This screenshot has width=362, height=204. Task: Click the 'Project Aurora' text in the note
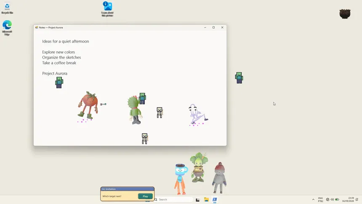55,74
